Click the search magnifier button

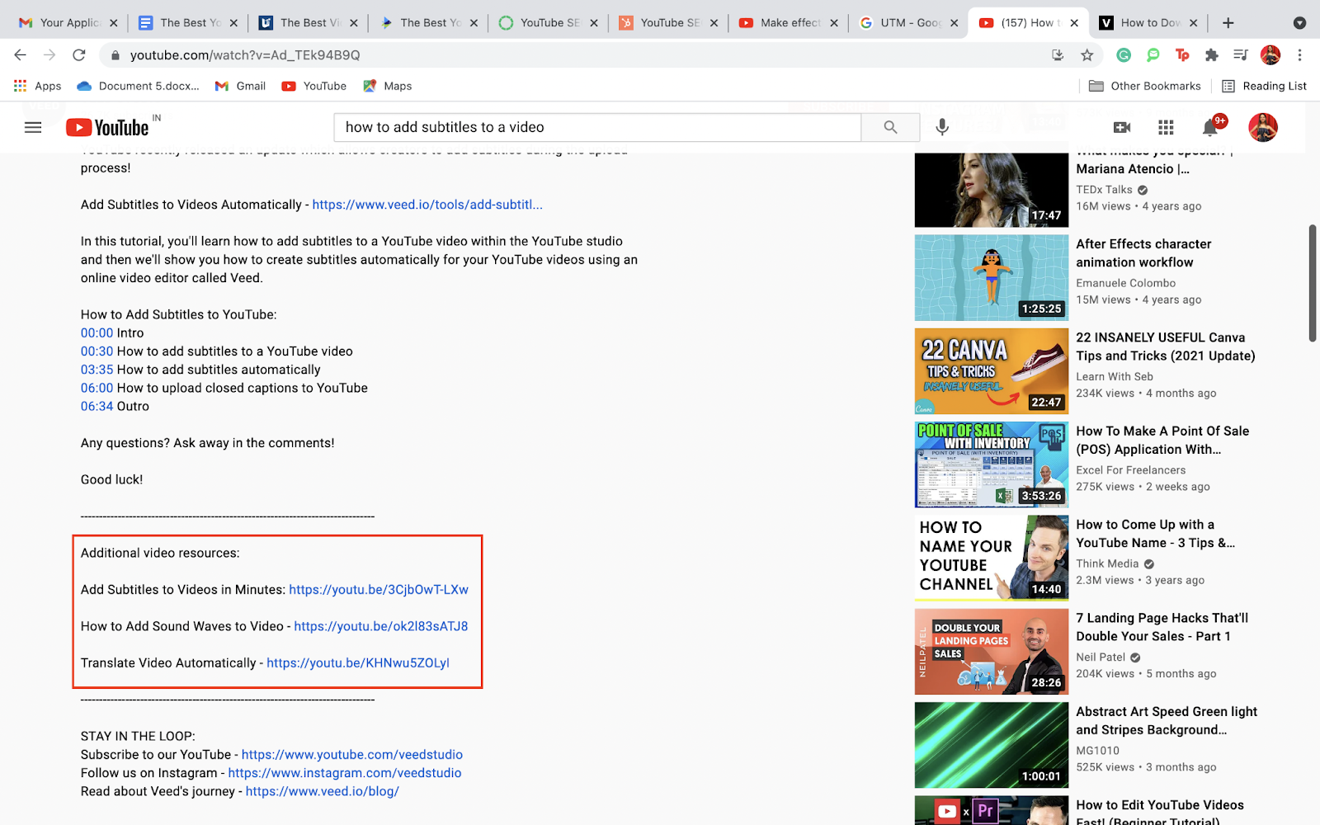890,127
